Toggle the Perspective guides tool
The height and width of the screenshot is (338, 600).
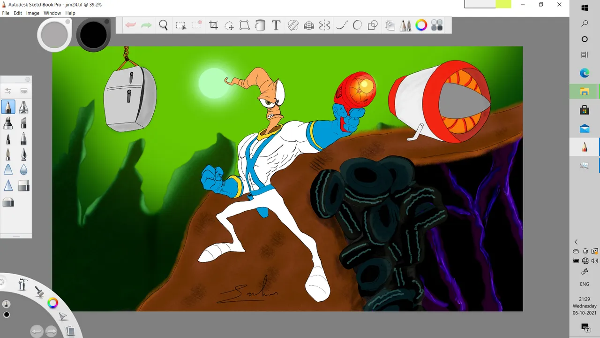[309, 25]
